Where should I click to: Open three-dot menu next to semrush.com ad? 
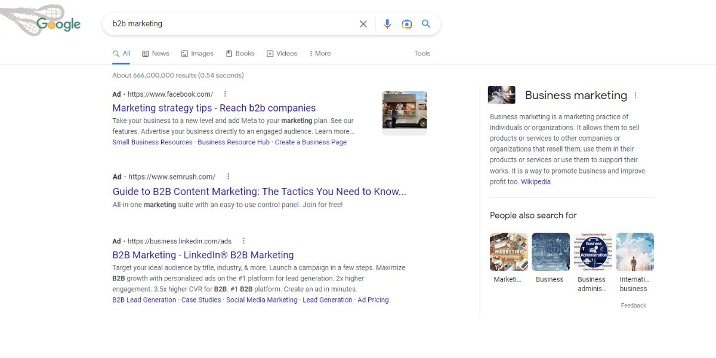click(x=228, y=177)
